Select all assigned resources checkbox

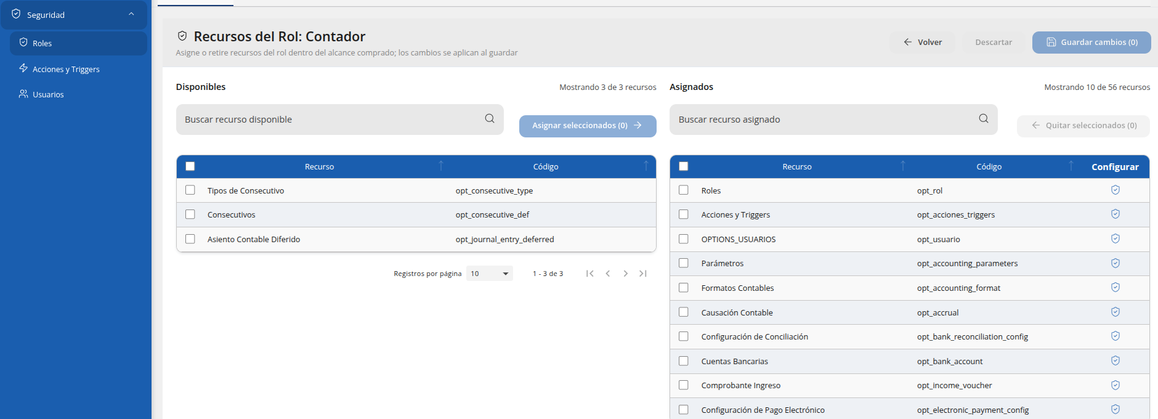tap(684, 166)
